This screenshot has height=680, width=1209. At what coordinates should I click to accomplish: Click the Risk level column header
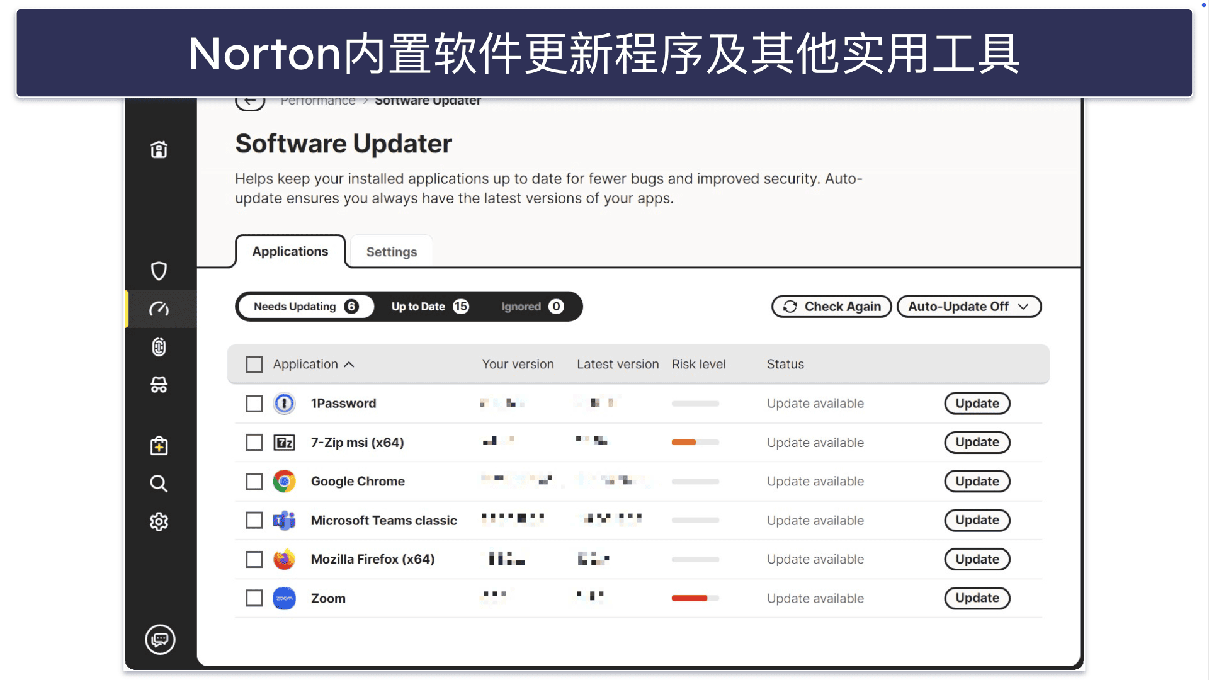click(x=699, y=365)
